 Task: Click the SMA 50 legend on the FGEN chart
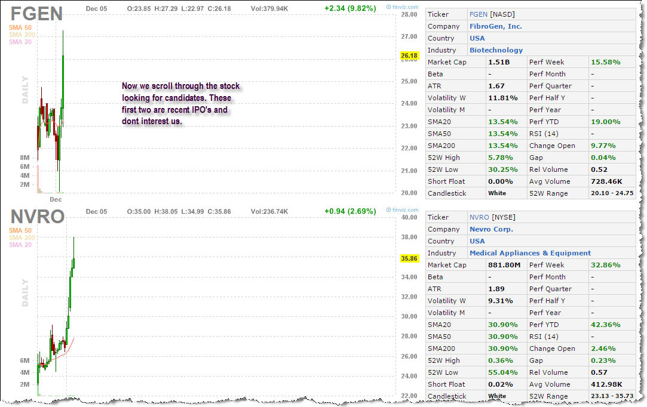[20, 27]
